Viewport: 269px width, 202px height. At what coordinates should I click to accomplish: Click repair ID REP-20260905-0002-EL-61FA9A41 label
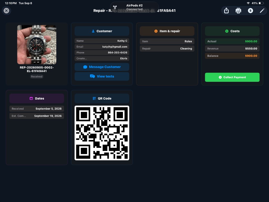pos(37,69)
